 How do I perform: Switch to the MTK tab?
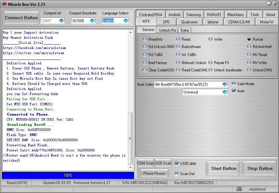[146, 21]
